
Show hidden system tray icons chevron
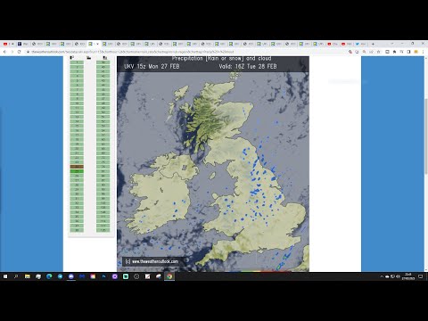382,276
